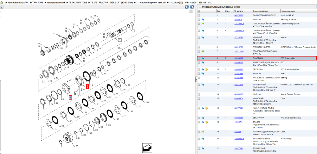Click the package box icon in row 10 ПРУЖИНА
This screenshot has width=317, height=154.
(x=206, y=70)
